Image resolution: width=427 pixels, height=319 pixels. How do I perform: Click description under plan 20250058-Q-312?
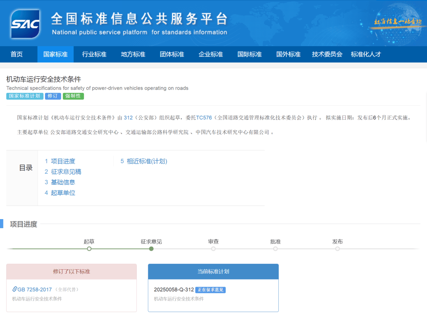[x=179, y=299]
